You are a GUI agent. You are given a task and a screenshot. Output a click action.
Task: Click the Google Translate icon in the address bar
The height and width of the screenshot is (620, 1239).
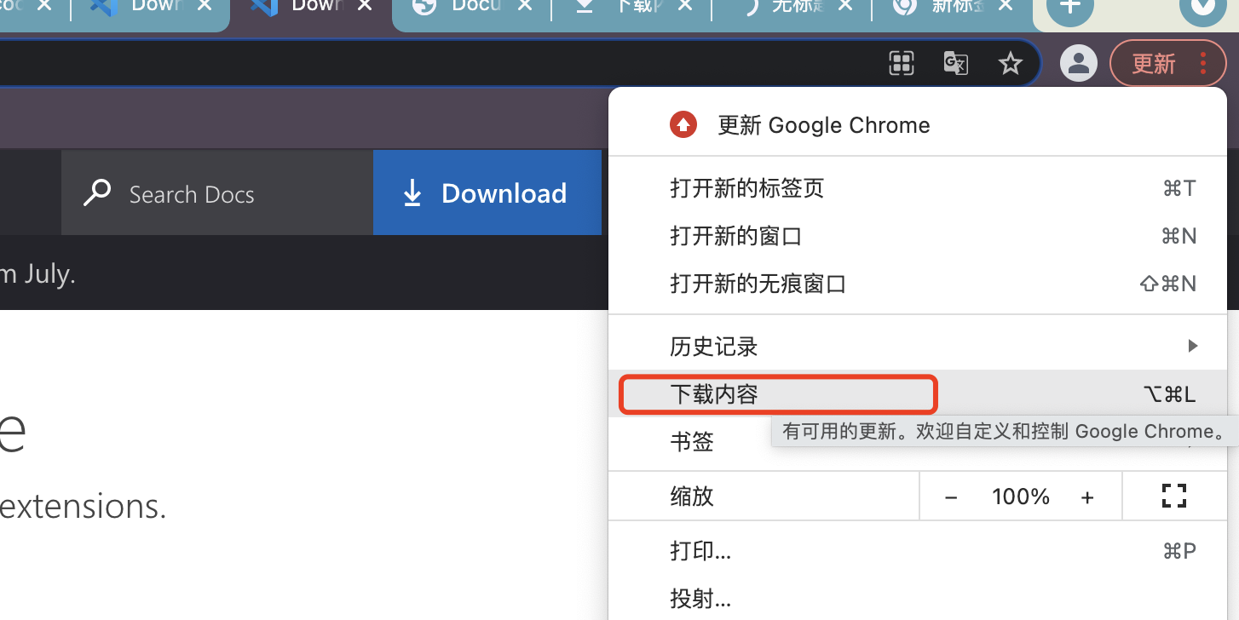(x=955, y=63)
